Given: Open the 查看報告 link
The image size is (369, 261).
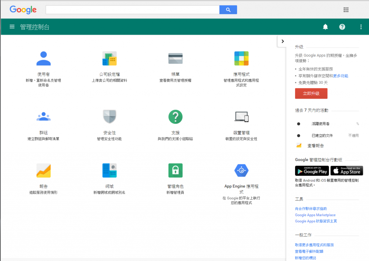Looking at the screenshot, I should [x=316, y=145].
